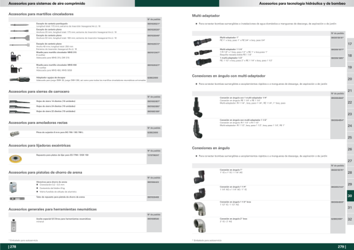Click the first chipping hammer spring image
This screenshot has width=354, height=250.
(x=16, y=57)
